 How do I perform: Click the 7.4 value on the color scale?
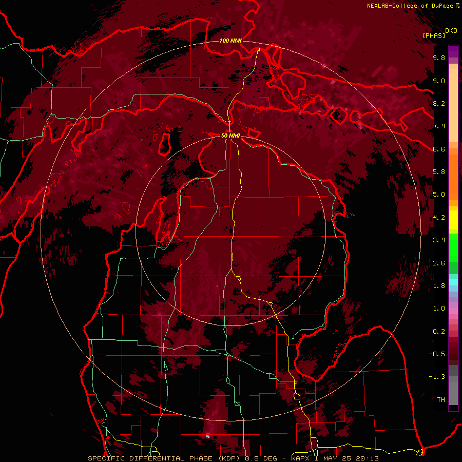click(x=439, y=126)
